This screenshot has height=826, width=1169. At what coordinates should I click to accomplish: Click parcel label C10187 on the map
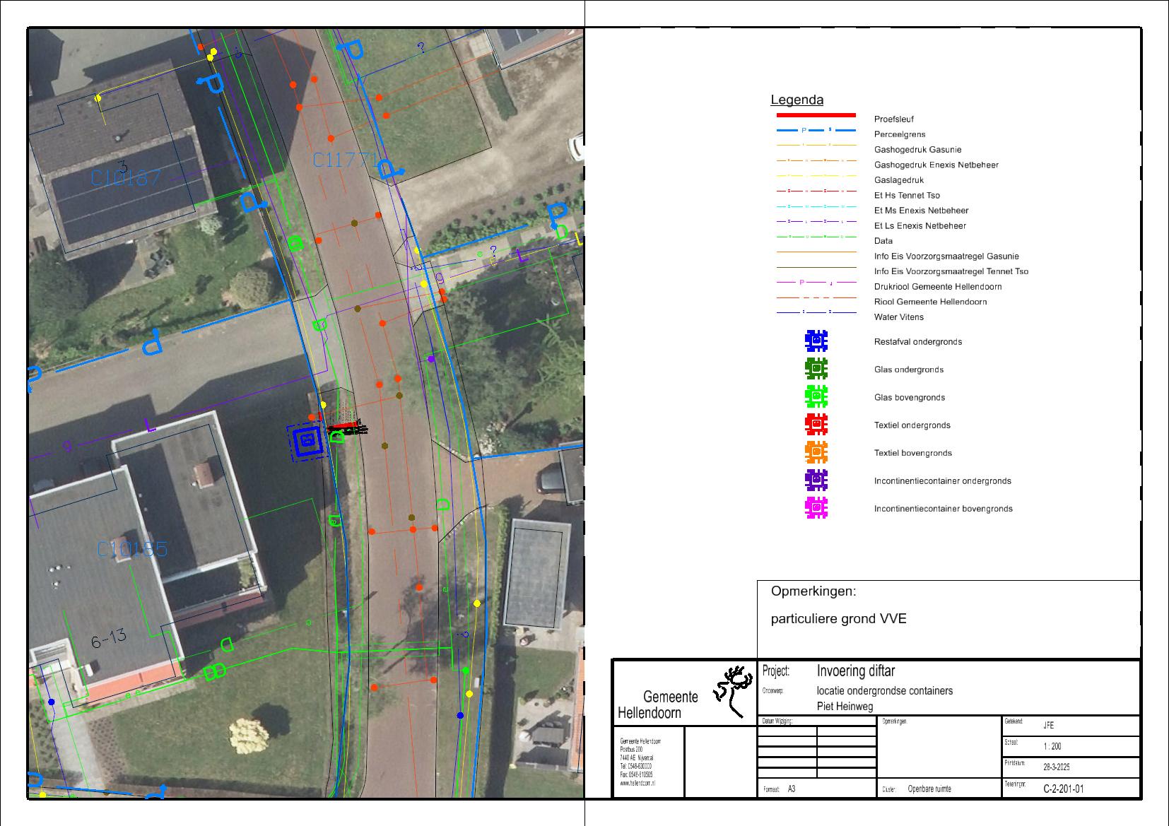pyautogui.click(x=126, y=177)
